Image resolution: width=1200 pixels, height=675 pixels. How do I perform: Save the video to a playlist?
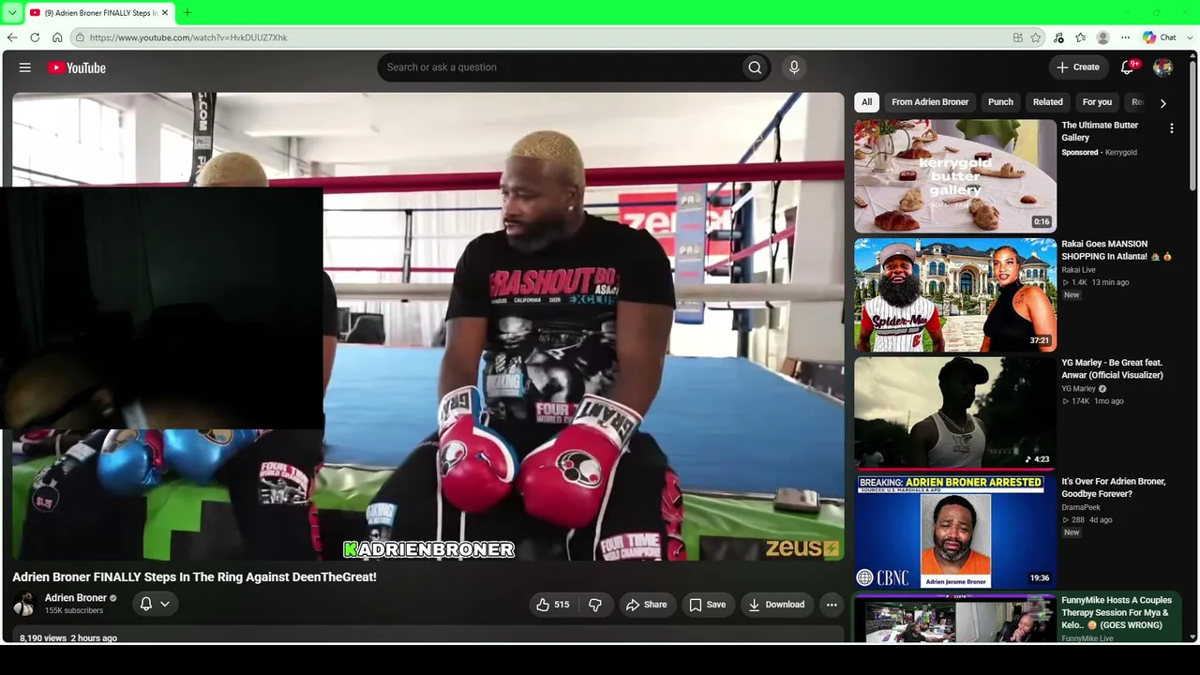708,605
